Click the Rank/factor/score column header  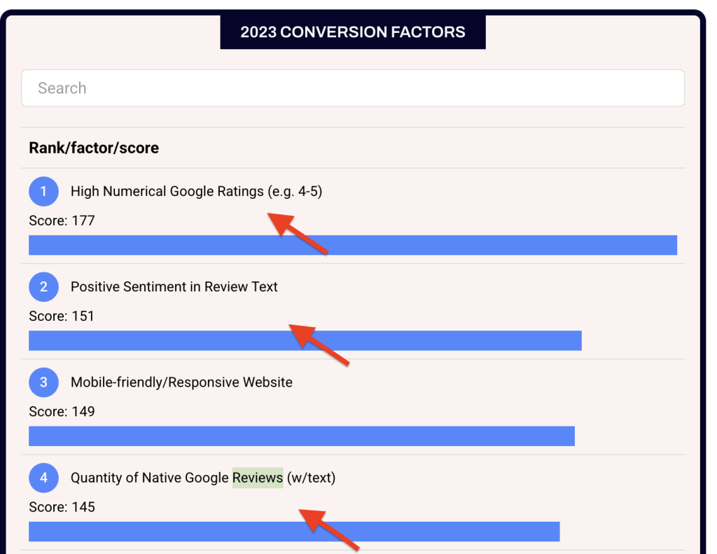pos(94,148)
